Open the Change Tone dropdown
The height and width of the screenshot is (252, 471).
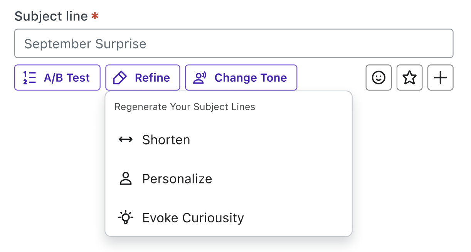[x=241, y=77]
